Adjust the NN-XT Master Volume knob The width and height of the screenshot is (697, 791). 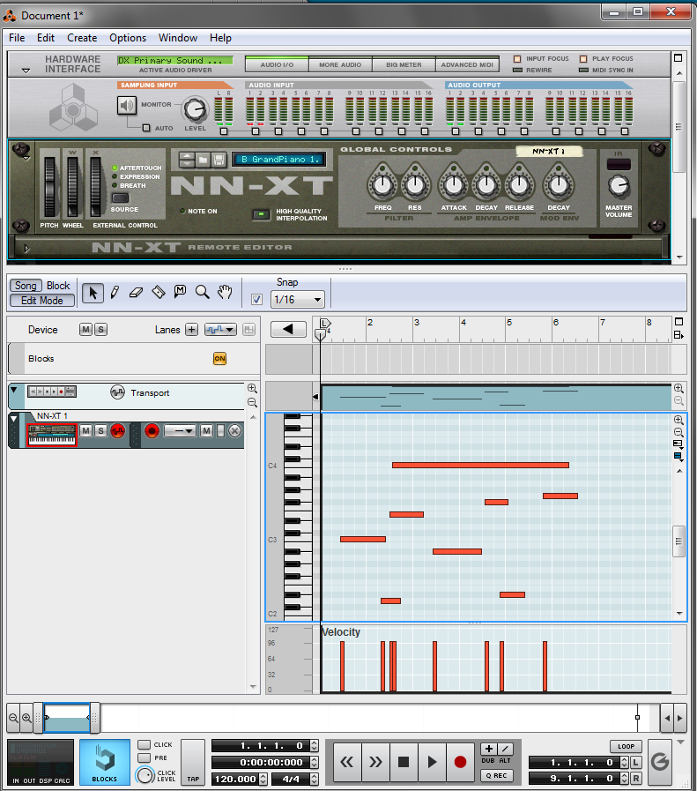tap(619, 187)
